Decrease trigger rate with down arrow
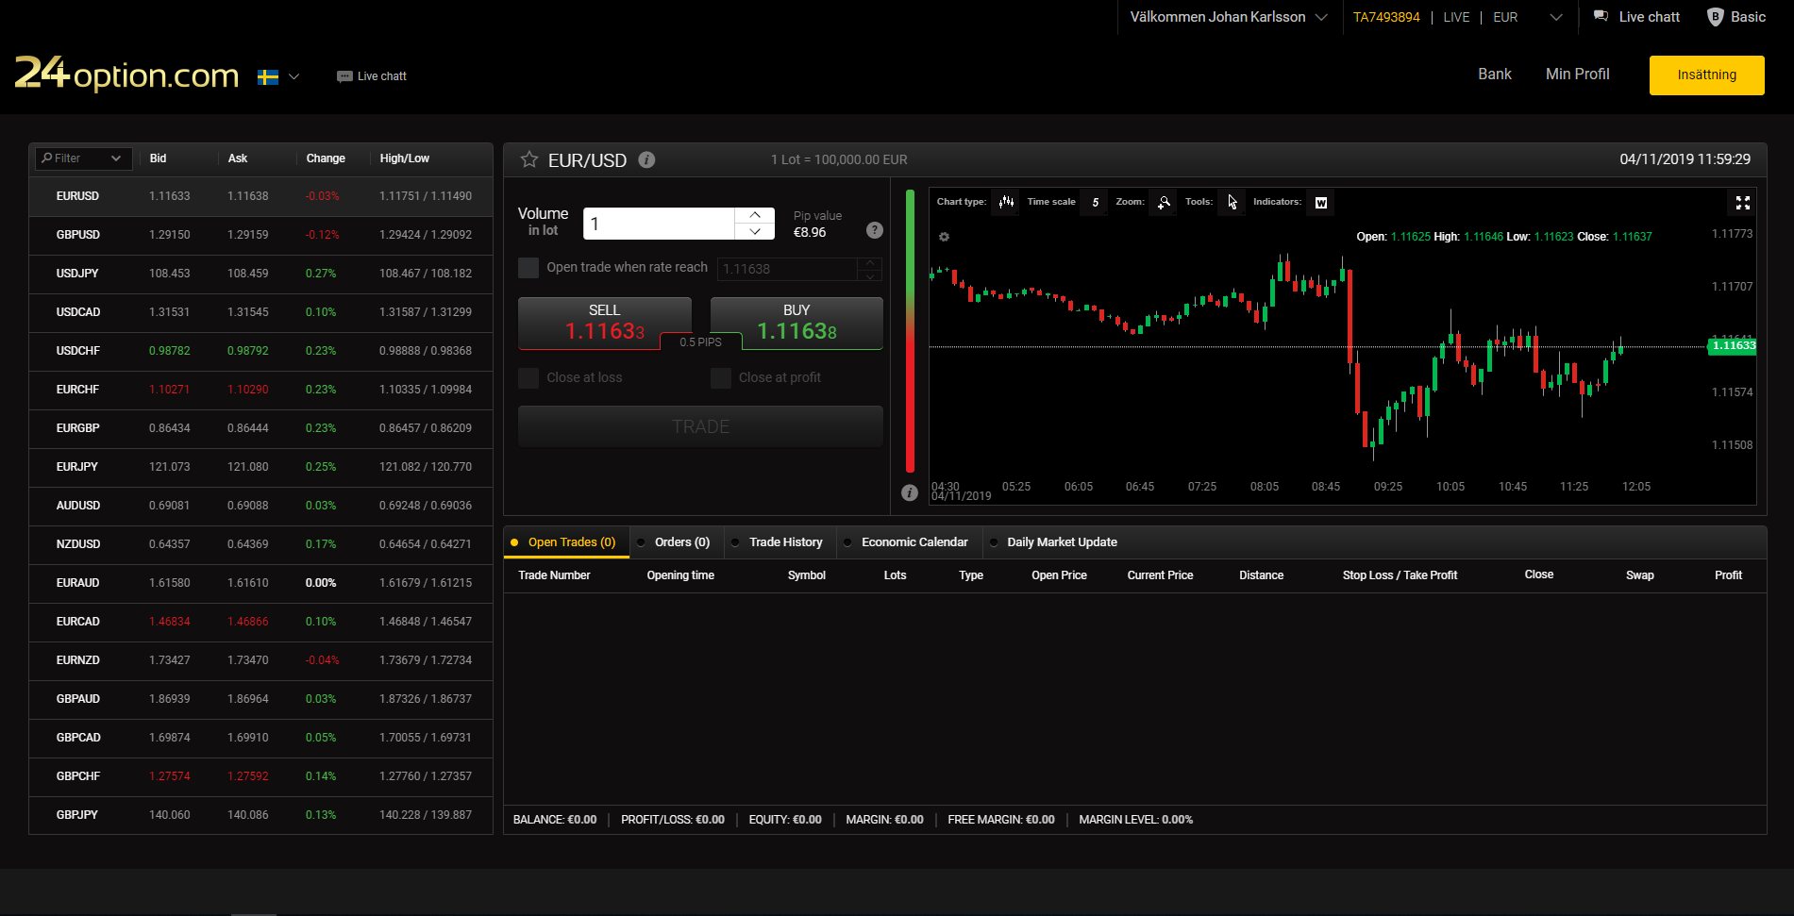 point(870,275)
